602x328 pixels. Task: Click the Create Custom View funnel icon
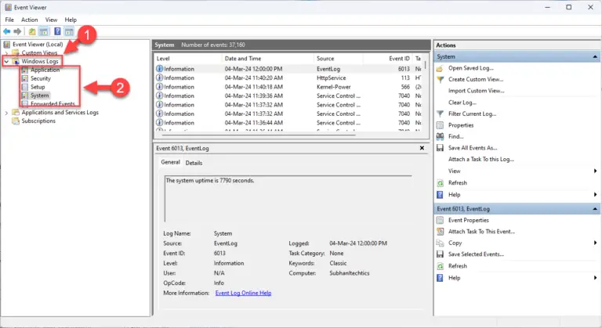coord(441,79)
